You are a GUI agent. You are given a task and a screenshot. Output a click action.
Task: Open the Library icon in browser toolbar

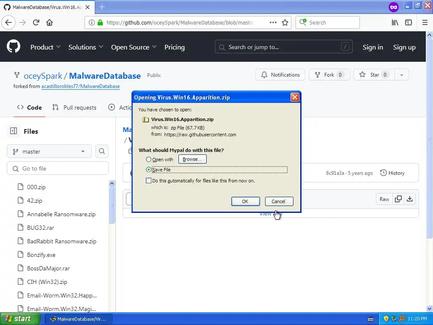pos(395,22)
